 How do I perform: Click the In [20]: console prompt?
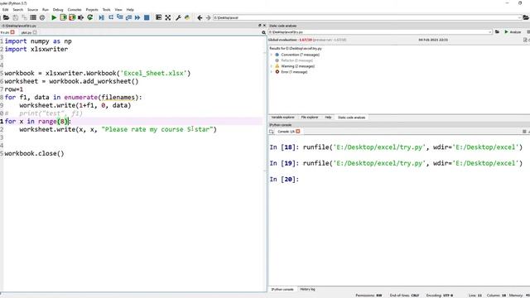point(284,180)
